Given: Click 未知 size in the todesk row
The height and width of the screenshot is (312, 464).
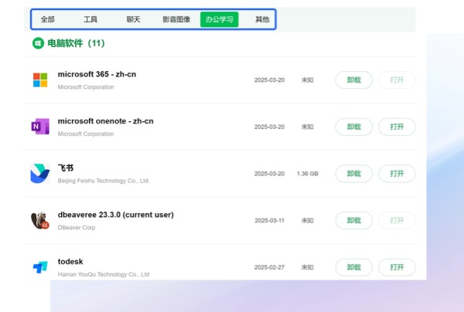Looking at the screenshot, I should point(308,267).
